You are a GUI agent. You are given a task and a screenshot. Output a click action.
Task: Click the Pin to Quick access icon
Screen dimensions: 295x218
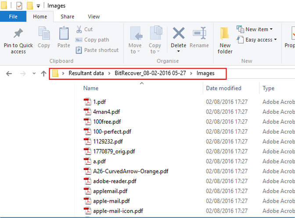(18, 33)
